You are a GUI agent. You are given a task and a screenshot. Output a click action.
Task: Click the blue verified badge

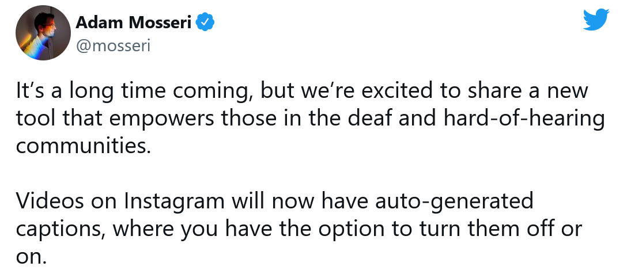point(206,22)
